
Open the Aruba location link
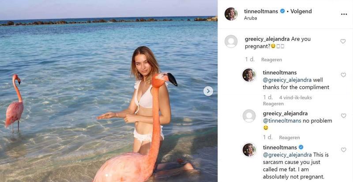[x=251, y=18]
